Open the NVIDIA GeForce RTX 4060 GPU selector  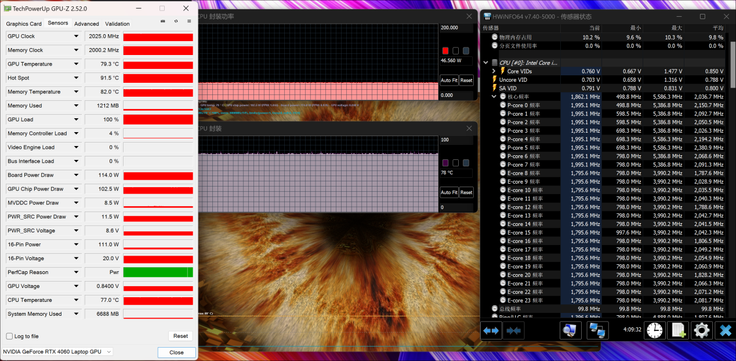coord(57,352)
